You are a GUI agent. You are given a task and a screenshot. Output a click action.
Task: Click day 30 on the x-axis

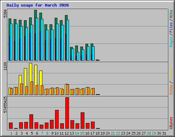click(159, 133)
